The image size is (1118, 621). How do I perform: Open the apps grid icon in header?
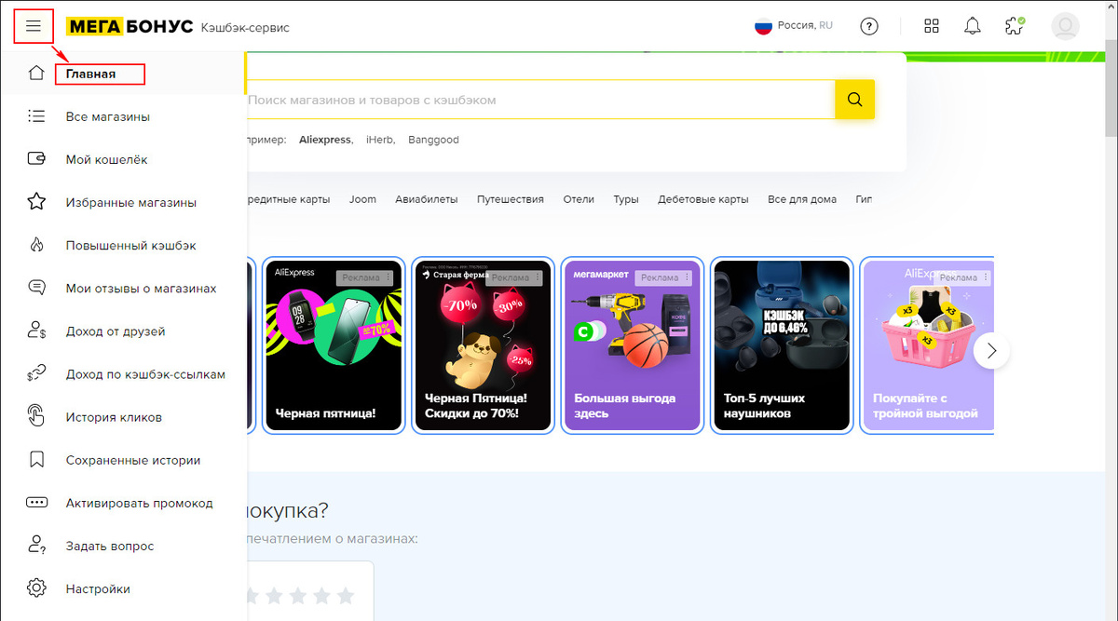[x=931, y=26]
